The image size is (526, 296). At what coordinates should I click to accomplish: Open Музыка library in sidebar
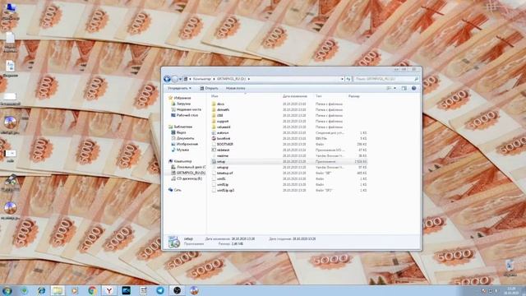click(x=182, y=150)
